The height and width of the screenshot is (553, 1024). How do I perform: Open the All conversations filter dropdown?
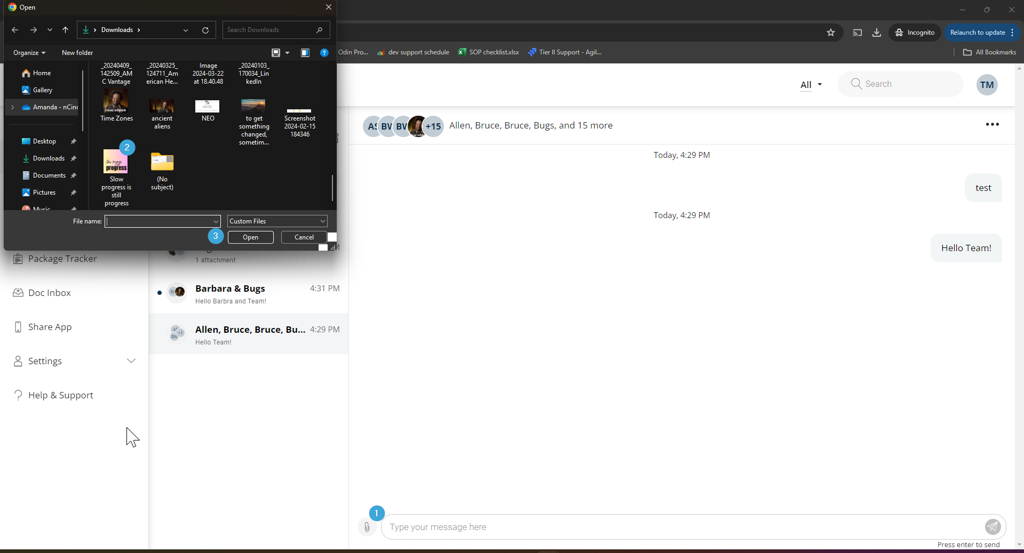pyautogui.click(x=810, y=84)
